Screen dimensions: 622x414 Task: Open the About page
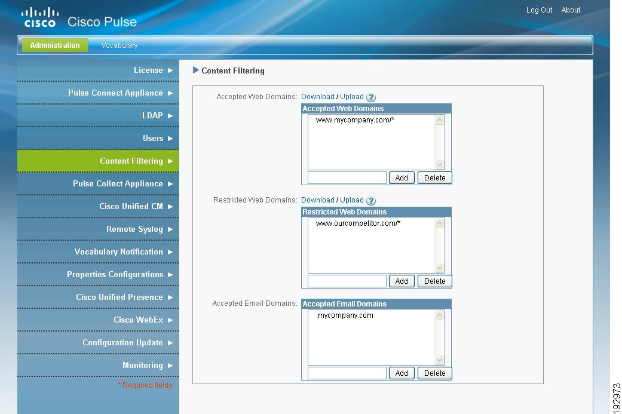[x=571, y=10]
